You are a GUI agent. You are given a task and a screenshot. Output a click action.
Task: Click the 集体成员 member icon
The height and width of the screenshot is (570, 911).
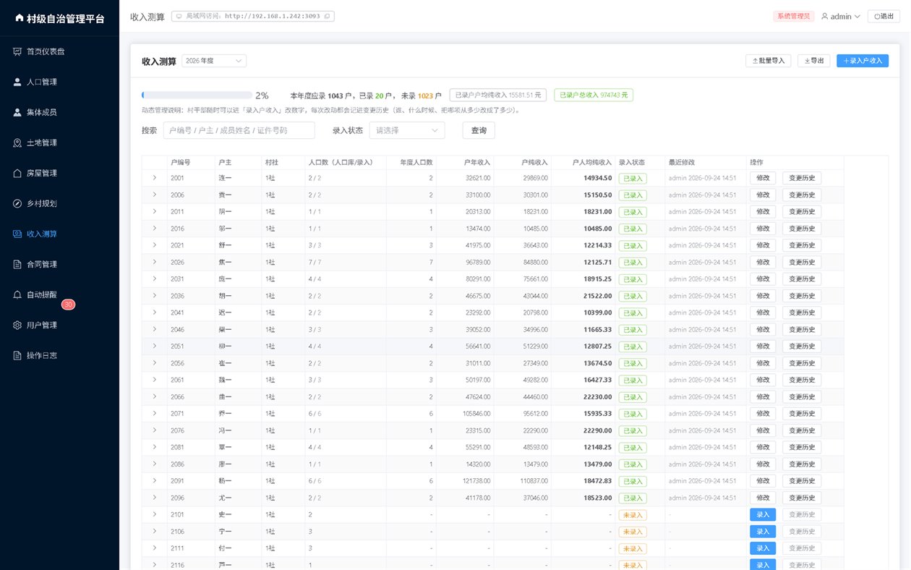(x=17, y=112)
